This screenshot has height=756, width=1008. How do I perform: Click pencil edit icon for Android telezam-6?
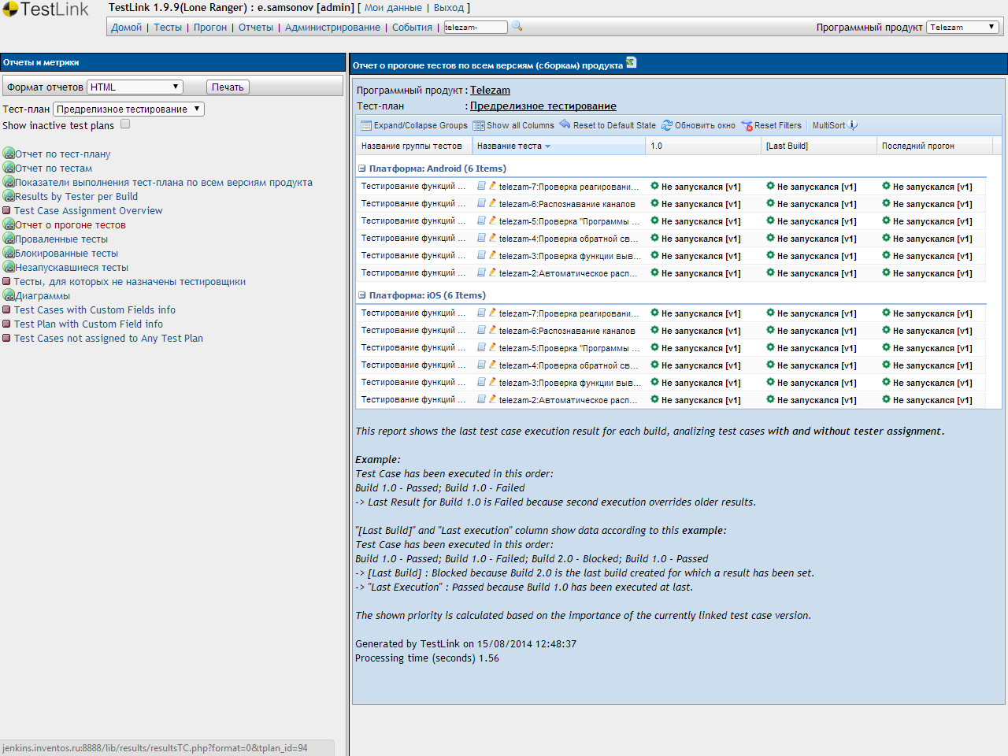(x=492, y=203)
